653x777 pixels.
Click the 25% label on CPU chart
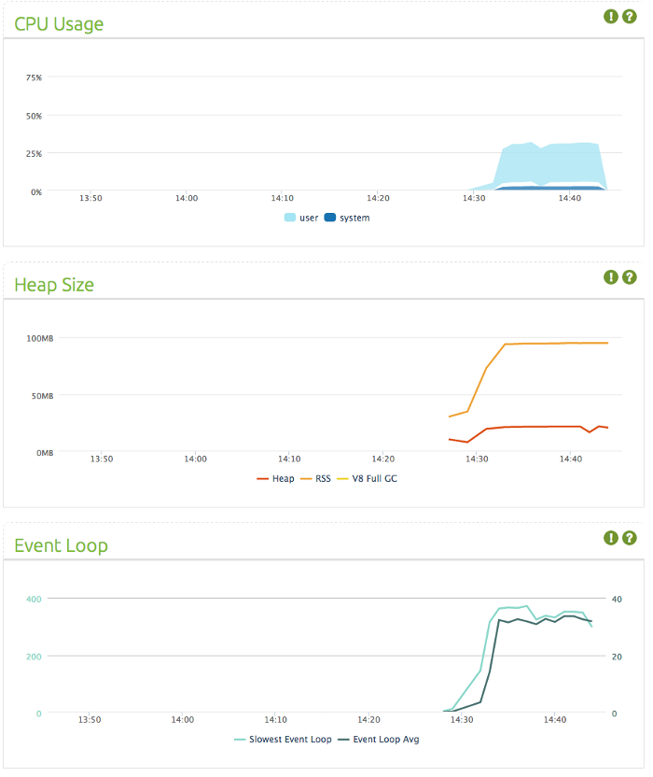pos(35,153)
